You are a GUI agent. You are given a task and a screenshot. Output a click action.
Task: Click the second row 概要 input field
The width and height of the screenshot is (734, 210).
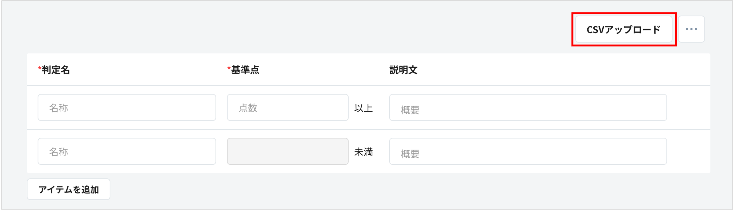point(528,151)
